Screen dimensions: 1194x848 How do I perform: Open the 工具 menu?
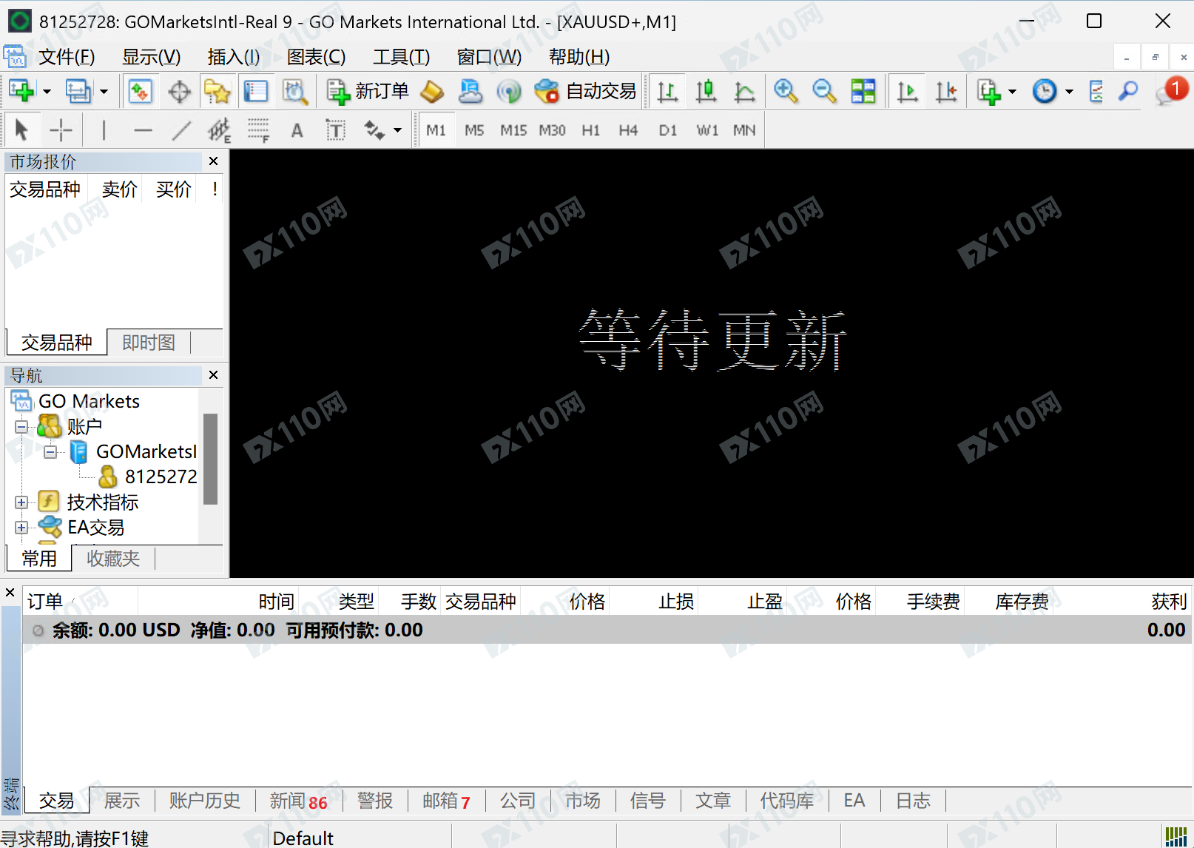(x=400, y=57)
